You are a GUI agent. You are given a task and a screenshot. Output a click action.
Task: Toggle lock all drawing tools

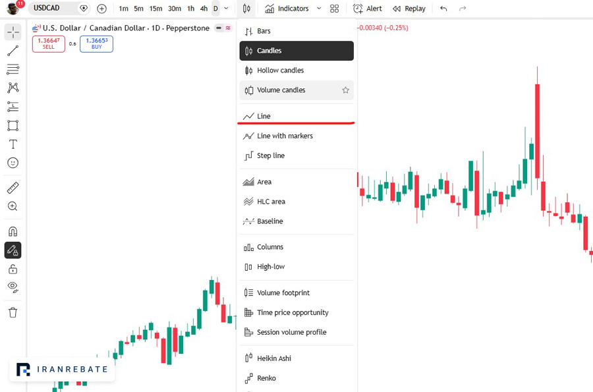(13, 269)
